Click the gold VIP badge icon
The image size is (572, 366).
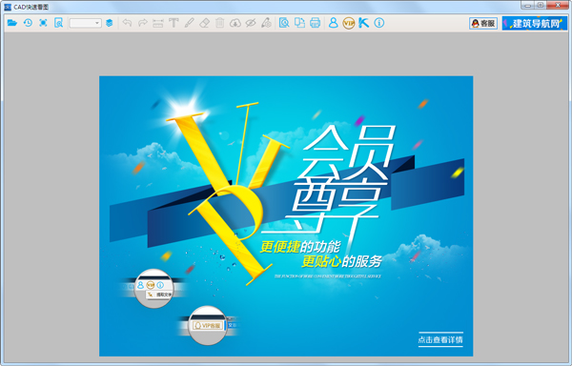coord(349,23)
